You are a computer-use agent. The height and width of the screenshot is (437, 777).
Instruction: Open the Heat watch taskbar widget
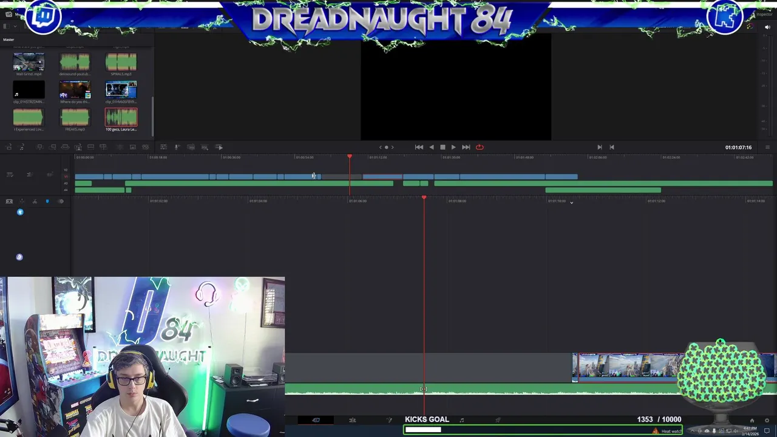tap(667, 431)
